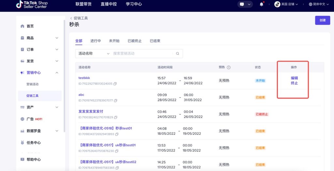Image resolution: width=334 pixels, height=171 pixels.
Task: Click the truck icon beside 发货
Action: [23, 61]
